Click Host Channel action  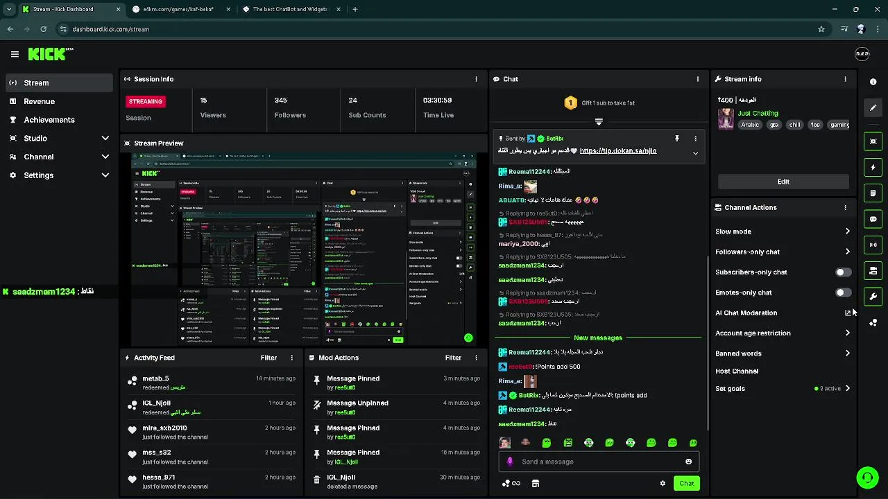point(737,371)
